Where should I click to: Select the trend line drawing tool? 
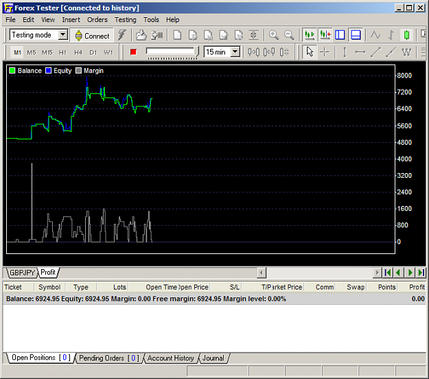(x=375, y=52)
